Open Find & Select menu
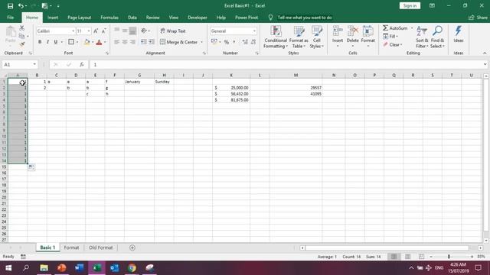Screen dimensions: 490x275 click(437, 37)
